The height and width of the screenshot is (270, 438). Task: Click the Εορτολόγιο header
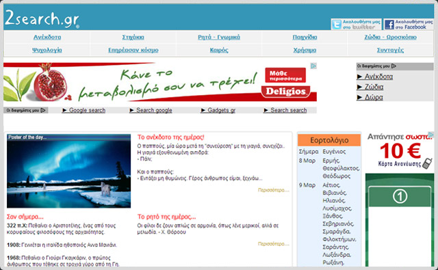[x=329, y=140]
